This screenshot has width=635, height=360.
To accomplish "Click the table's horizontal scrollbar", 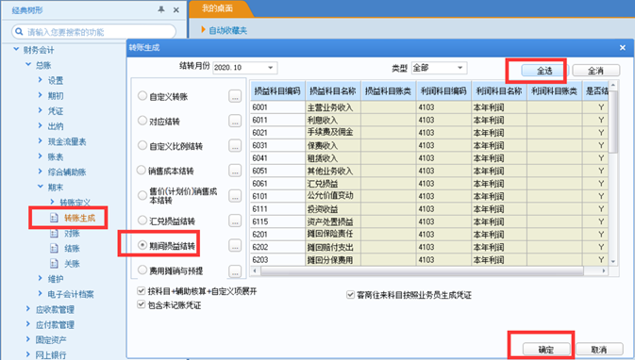I will [429, 270].
